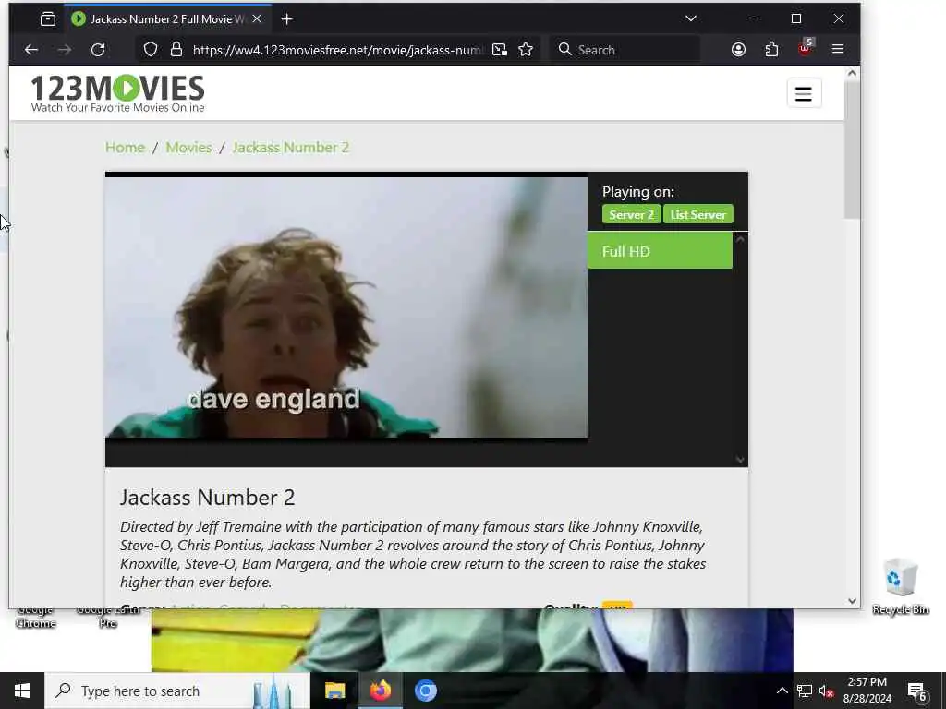Reload the current page

(x=98, y=50)
